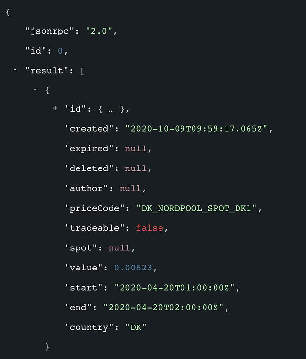This screenshot has height=359, width=306.
Task: Click the collapsed ellipsis in "id" object
Action: click(x=111, y=110)
